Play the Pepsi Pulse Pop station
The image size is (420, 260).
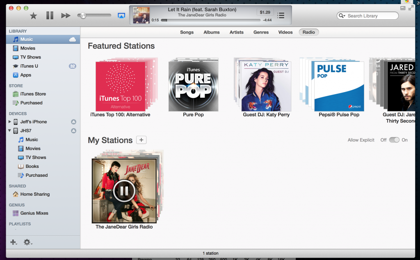[339, 86]
